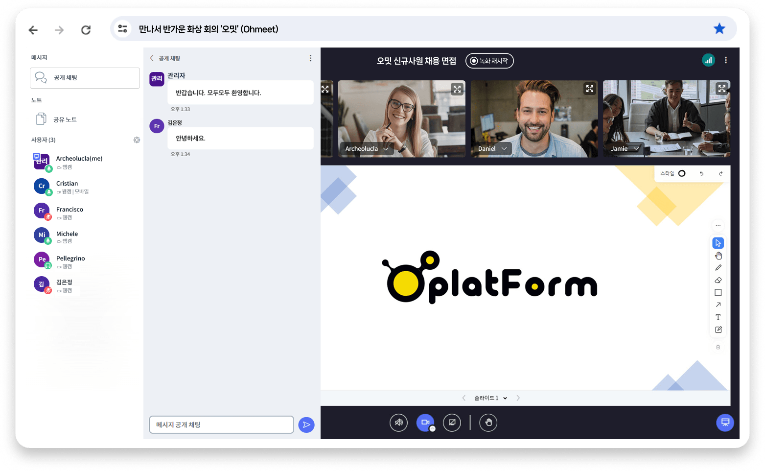Open the meeting three-dot options menu
Screen dimensions: 765x471
click(x=726, y=60)
